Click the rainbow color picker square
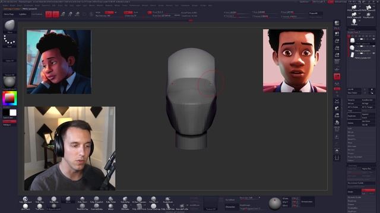Image resolution: width=380 pixels, height=213 pixels. (9, 98)
